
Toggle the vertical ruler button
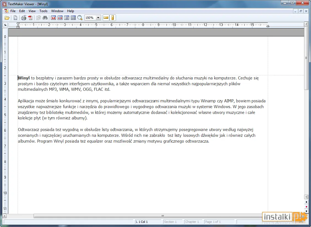pyautogui.click(x=112, y=18)
